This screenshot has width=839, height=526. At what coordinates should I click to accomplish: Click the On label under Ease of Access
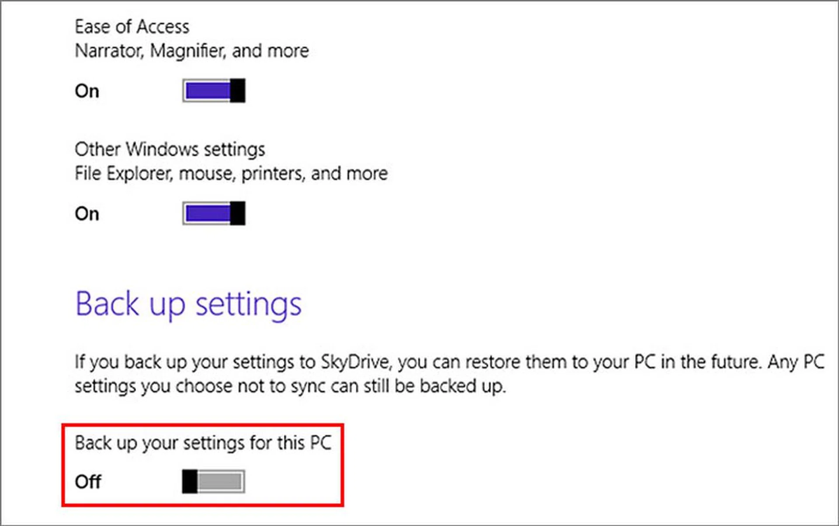click(x=87, y=91)
